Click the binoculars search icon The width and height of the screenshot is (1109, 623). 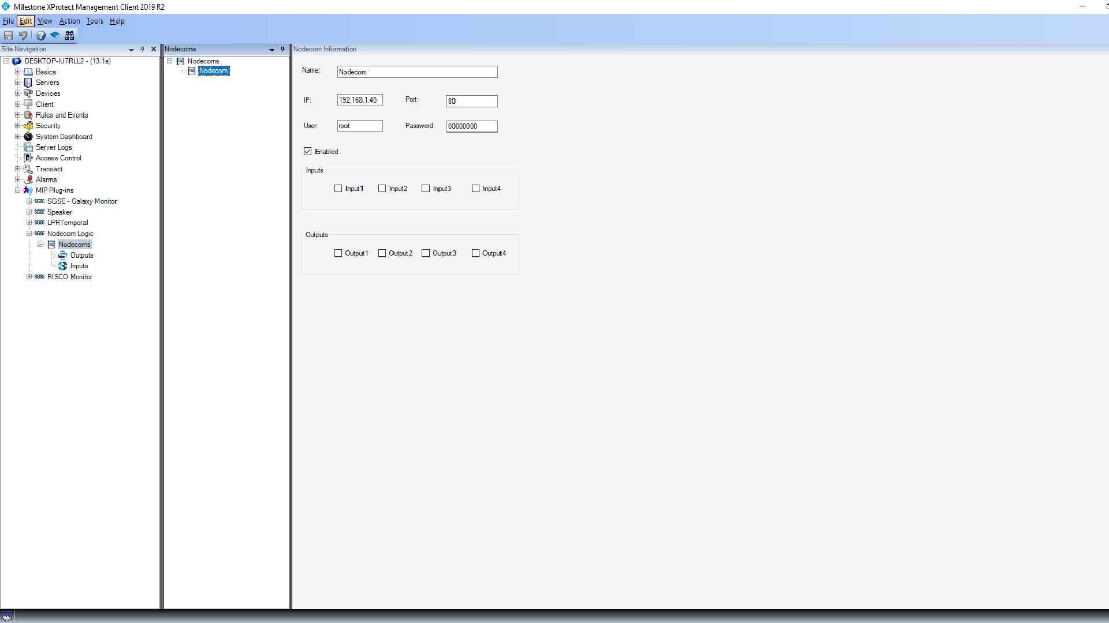pyautogui.click(x=70, y=36)
